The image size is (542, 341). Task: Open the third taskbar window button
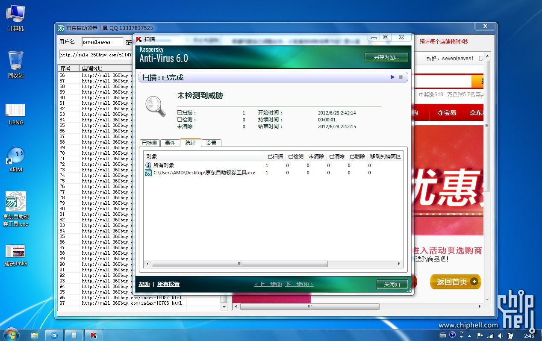pos(74,335)
